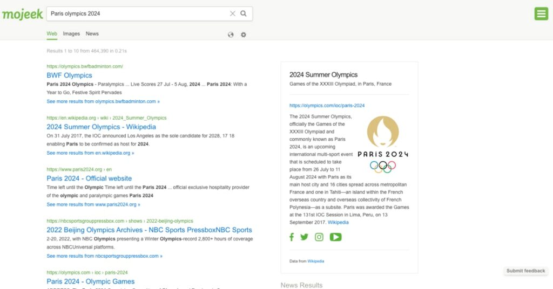Click the Submit feedback button
Screen dimensions: 553x289
(525, 271)
